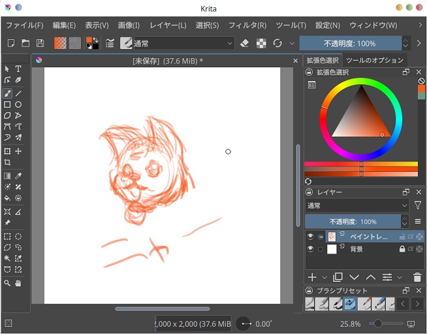Toggle visibility of the ペイントレイヤー layer

tap(310, 237)
